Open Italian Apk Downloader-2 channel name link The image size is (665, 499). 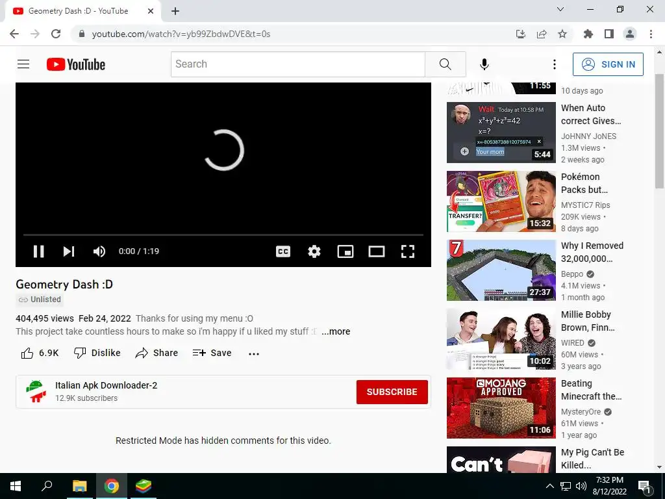(106, 385)
